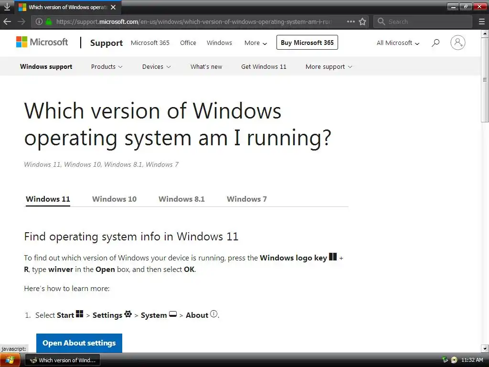Bookmark this page with the star icon

click(x=362, y=22)
